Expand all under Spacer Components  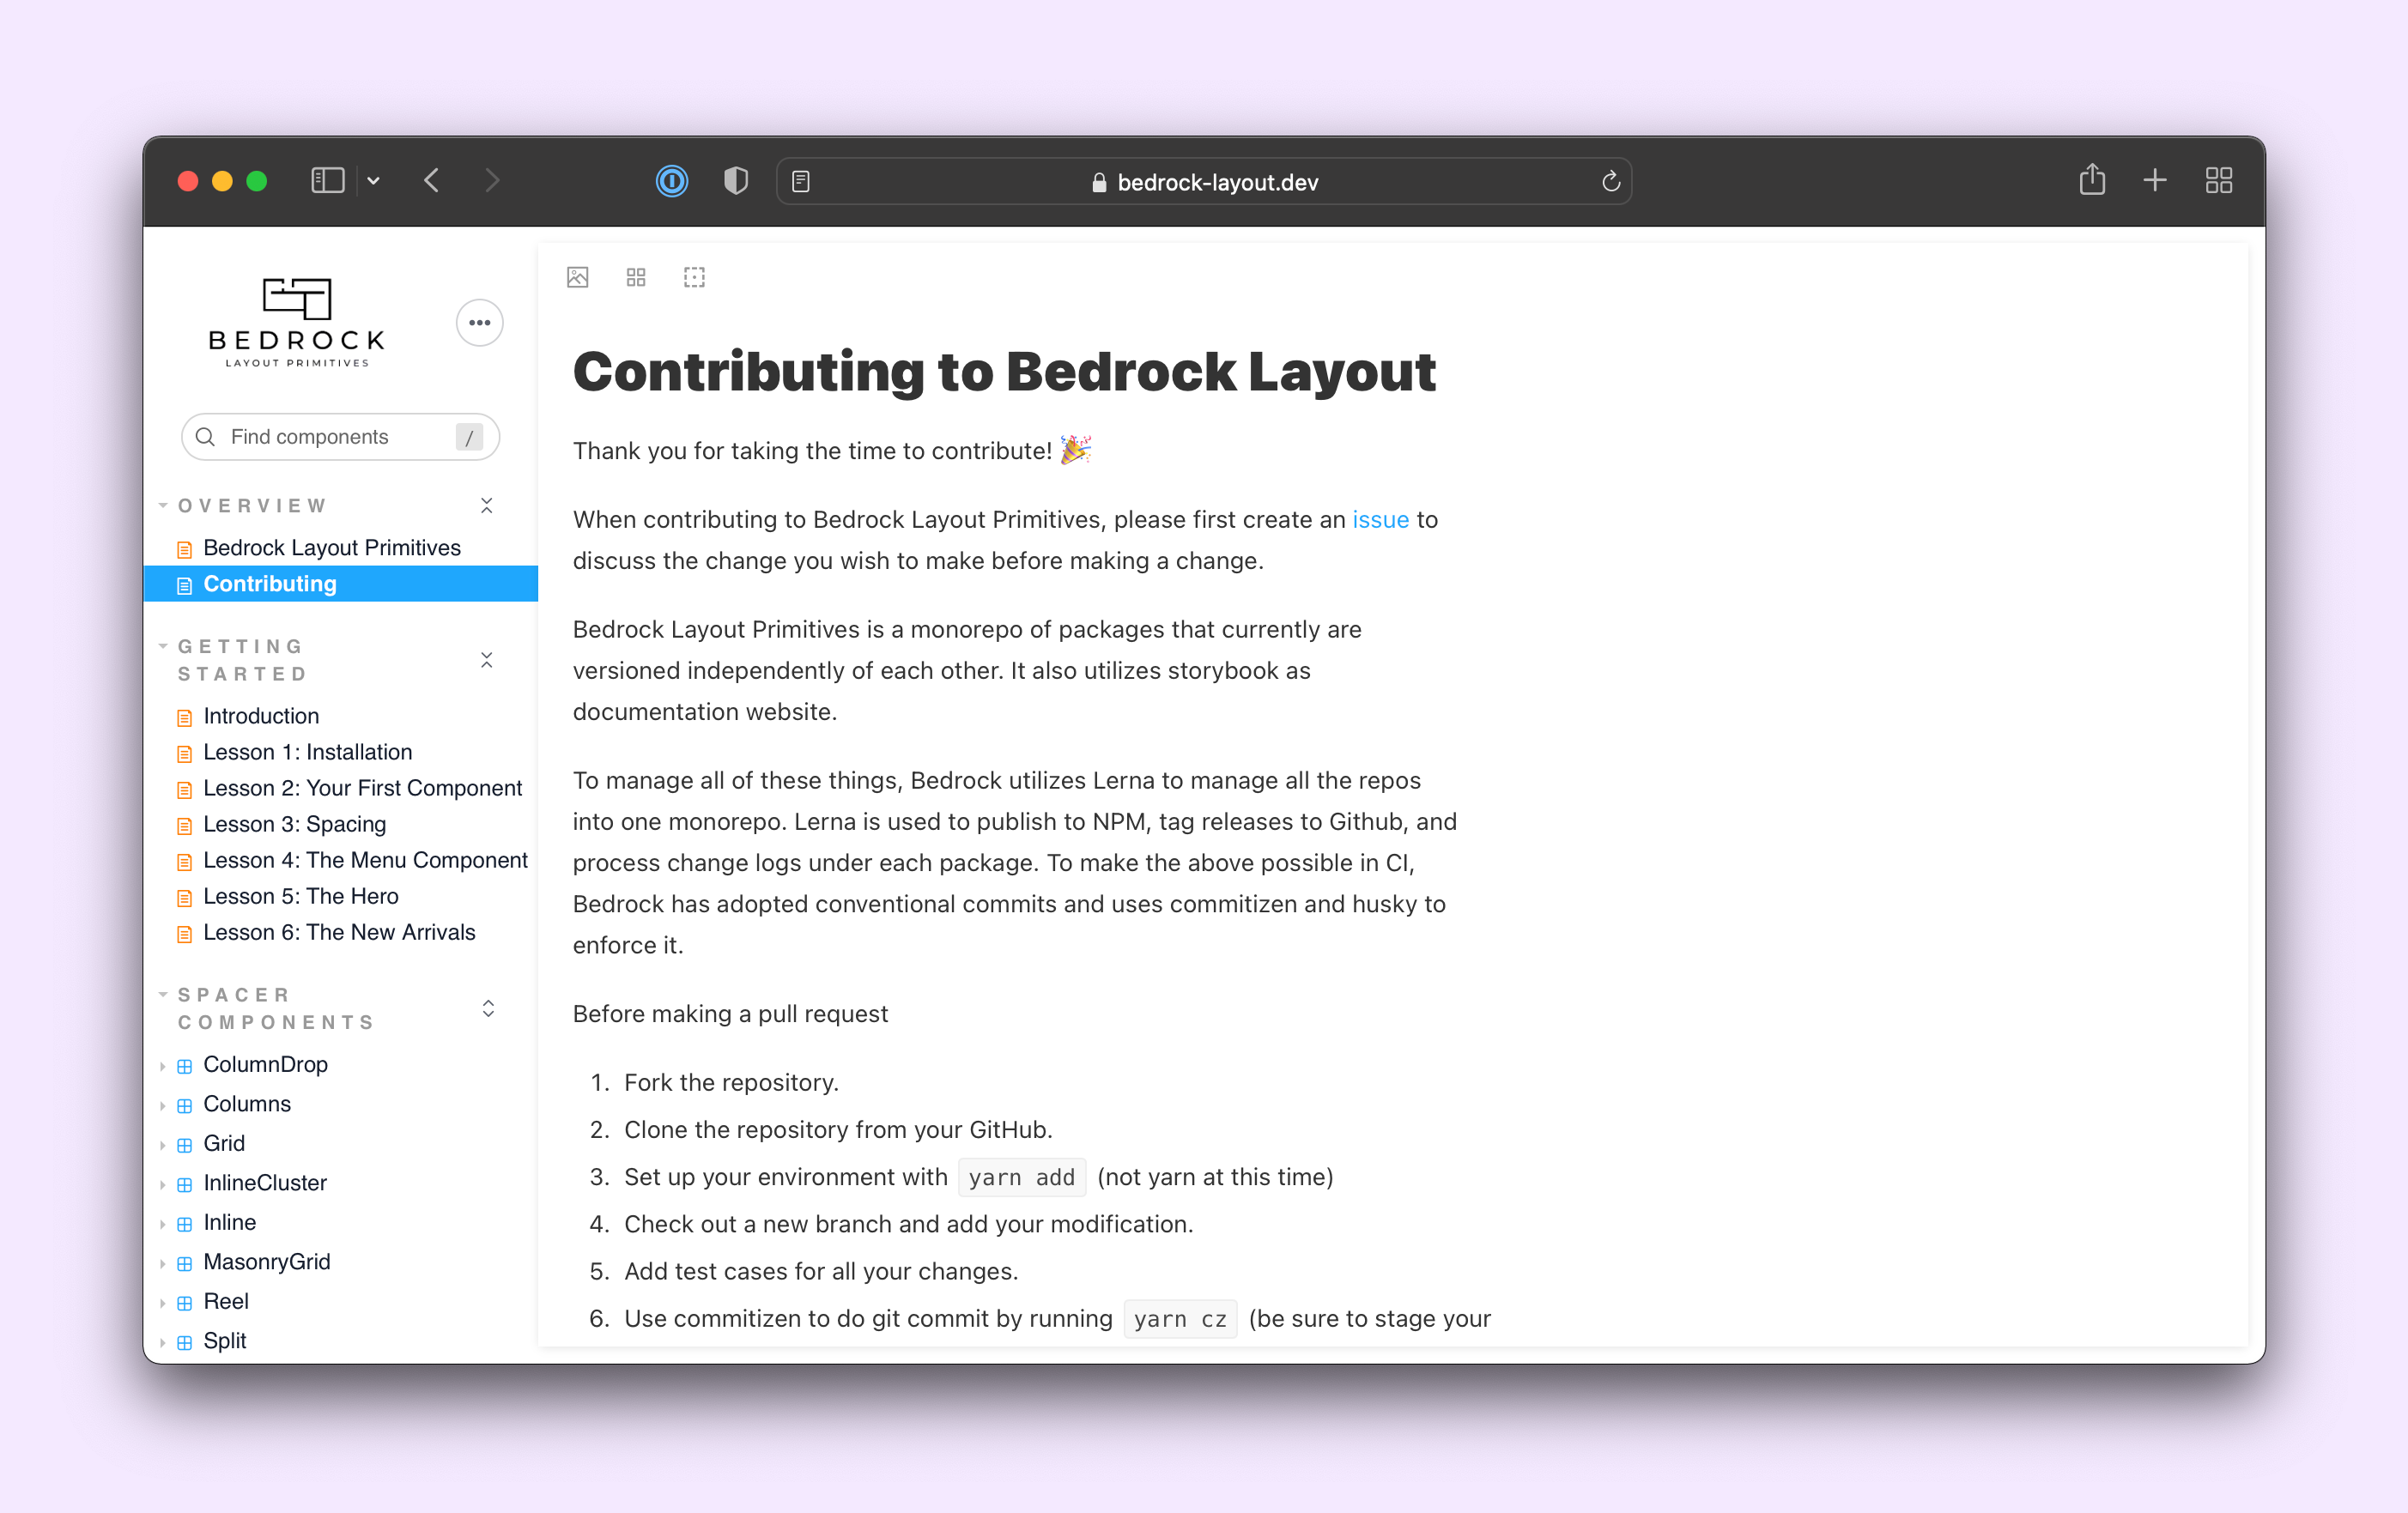tap(488, 1008)
